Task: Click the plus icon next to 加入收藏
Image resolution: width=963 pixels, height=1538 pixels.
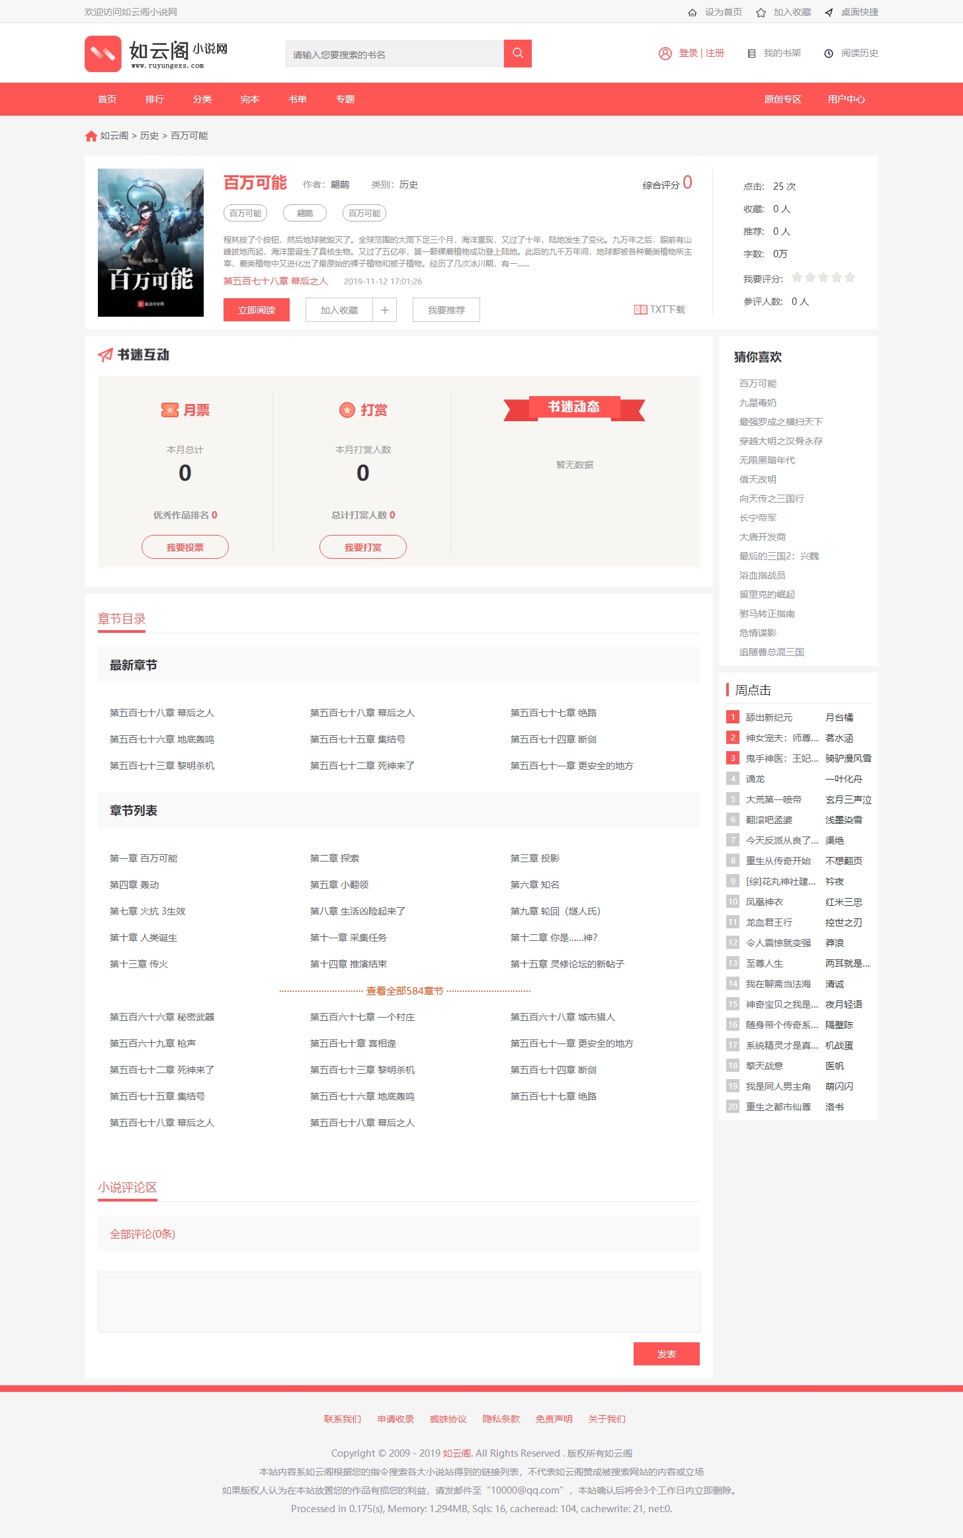Action: pyautogui.click(x=385, y=310)
